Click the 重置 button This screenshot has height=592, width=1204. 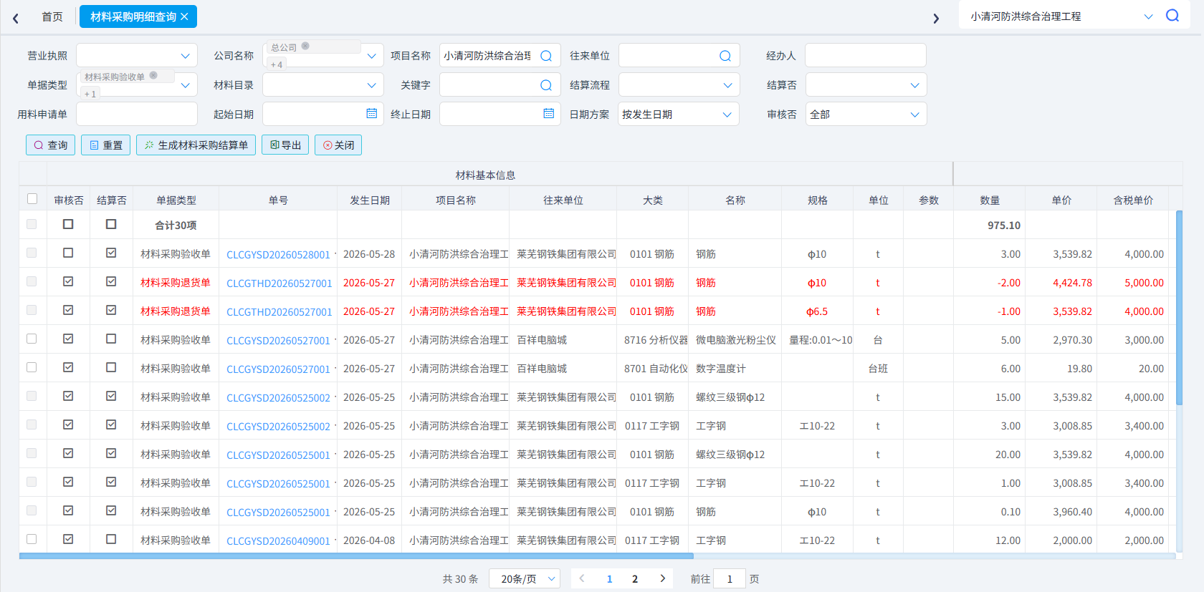coord(106,145)
